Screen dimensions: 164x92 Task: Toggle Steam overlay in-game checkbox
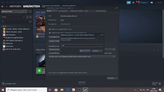(50, 29)
